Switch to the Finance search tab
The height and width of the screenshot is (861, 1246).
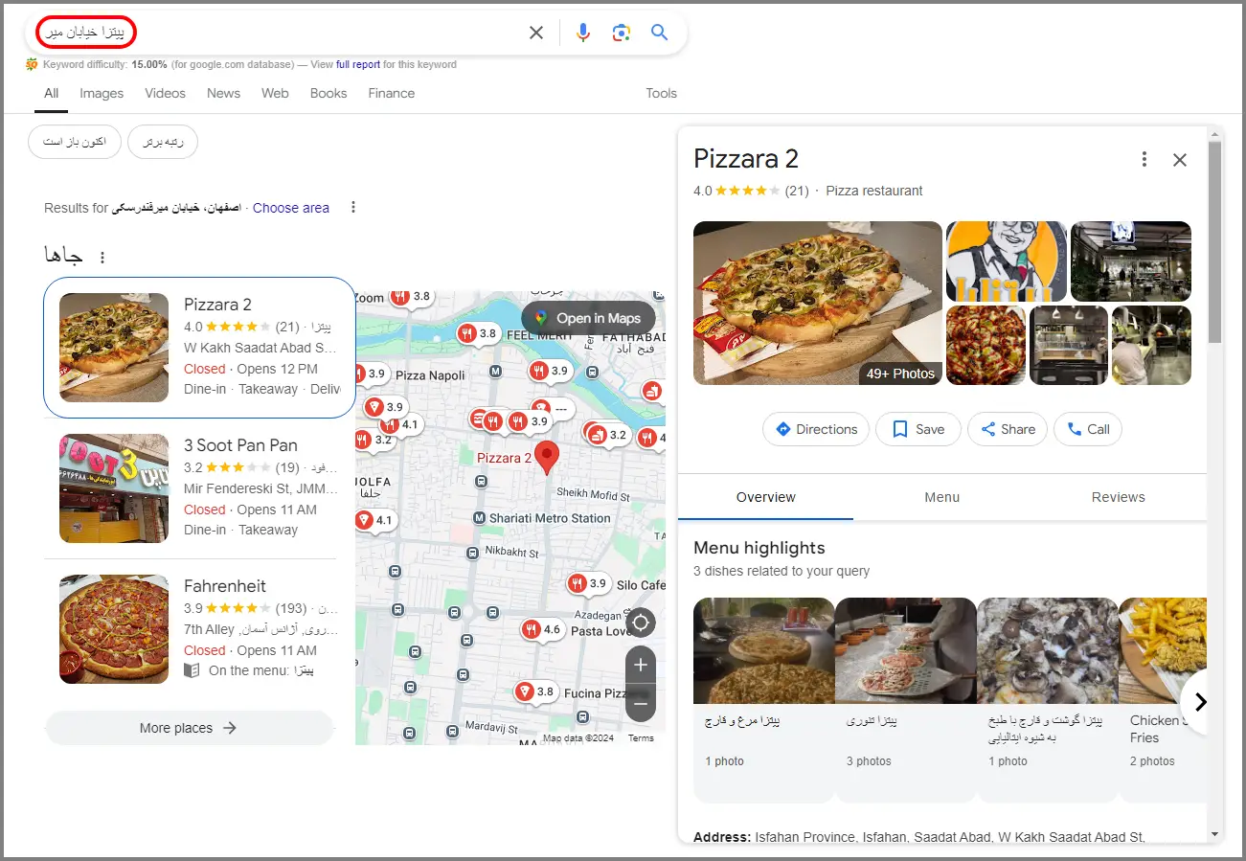392,93
